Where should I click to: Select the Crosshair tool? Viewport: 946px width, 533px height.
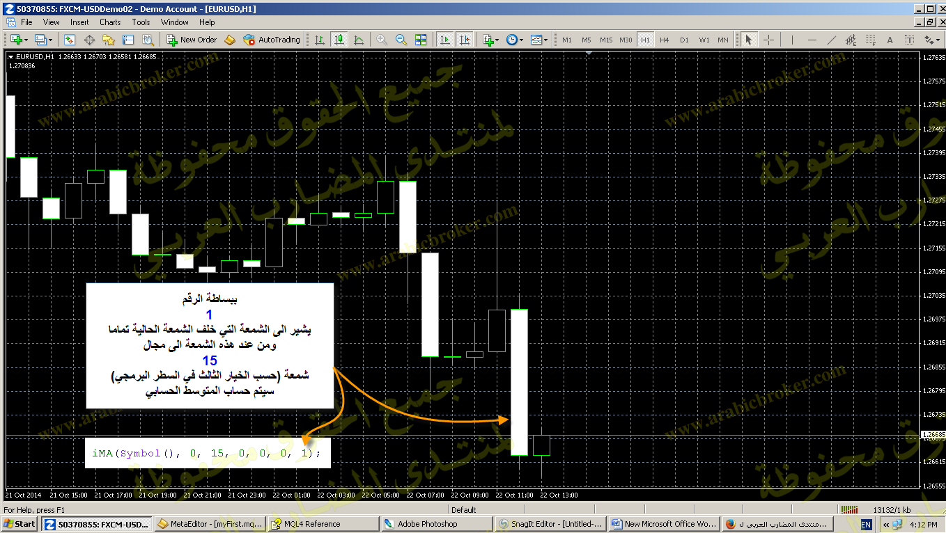[x=769, y=40]
